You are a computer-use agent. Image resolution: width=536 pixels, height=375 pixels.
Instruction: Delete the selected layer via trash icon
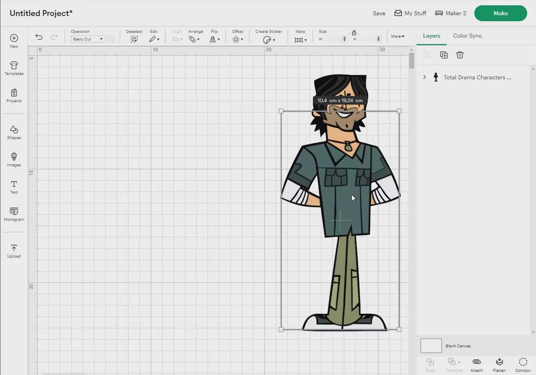click(460, 55)
